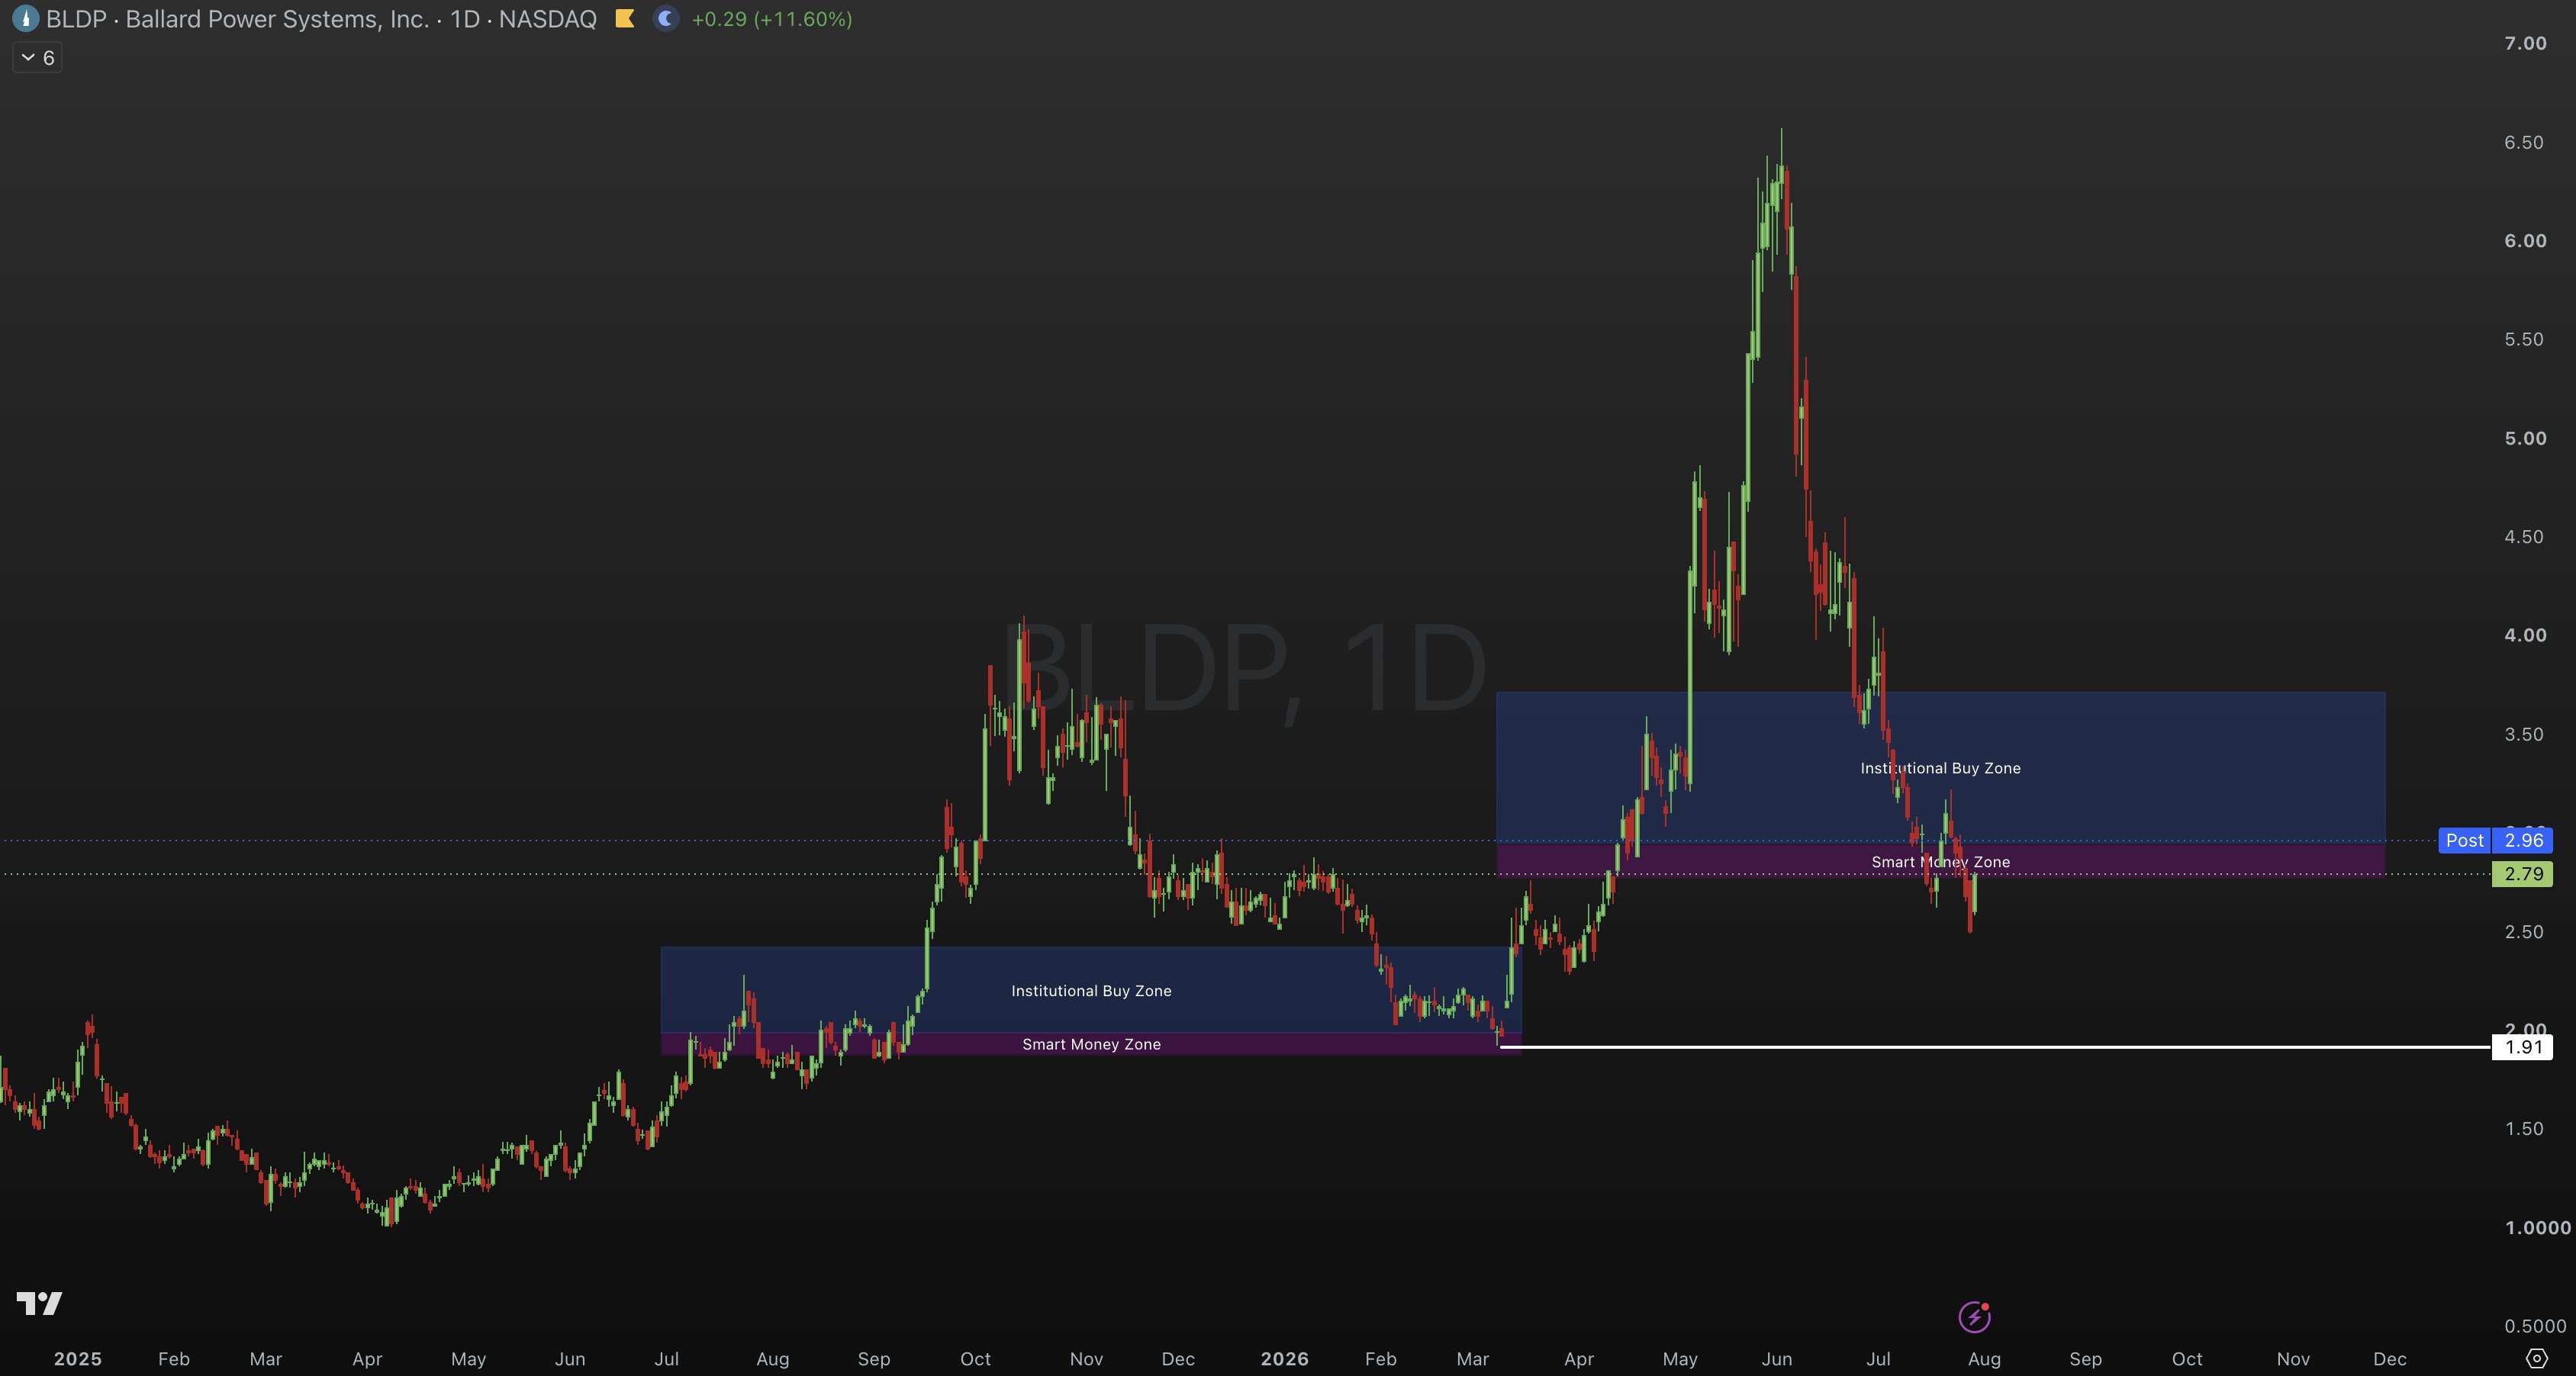
Task: Click the 7.00 price axis label
Action: click(2525, 43)
